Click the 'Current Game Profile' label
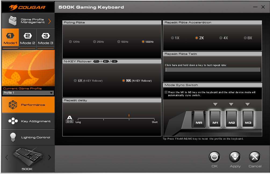The image size is (270, 174). (x=22, y=88)
